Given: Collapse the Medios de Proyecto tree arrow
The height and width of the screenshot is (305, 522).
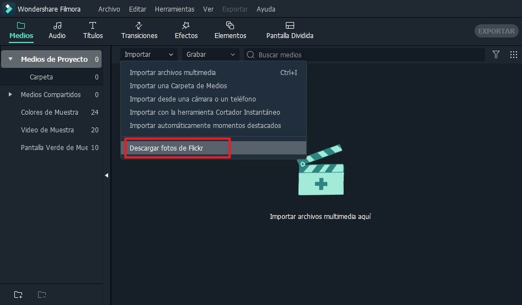Looking at the screenshot, I should [10, 59].
